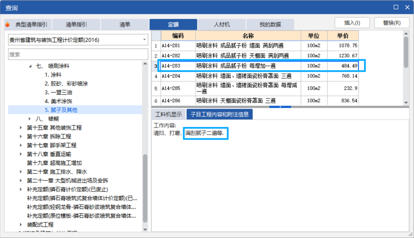Open the 我的数据 tab
Viewport: 414px width, 238px height.
270,24
